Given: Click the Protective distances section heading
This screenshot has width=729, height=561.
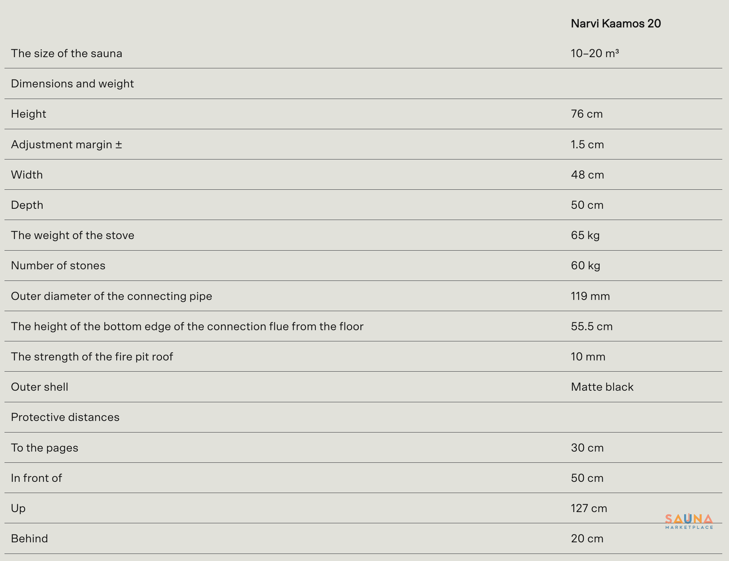Looking at the screenshot, I should tap(65, 417).
